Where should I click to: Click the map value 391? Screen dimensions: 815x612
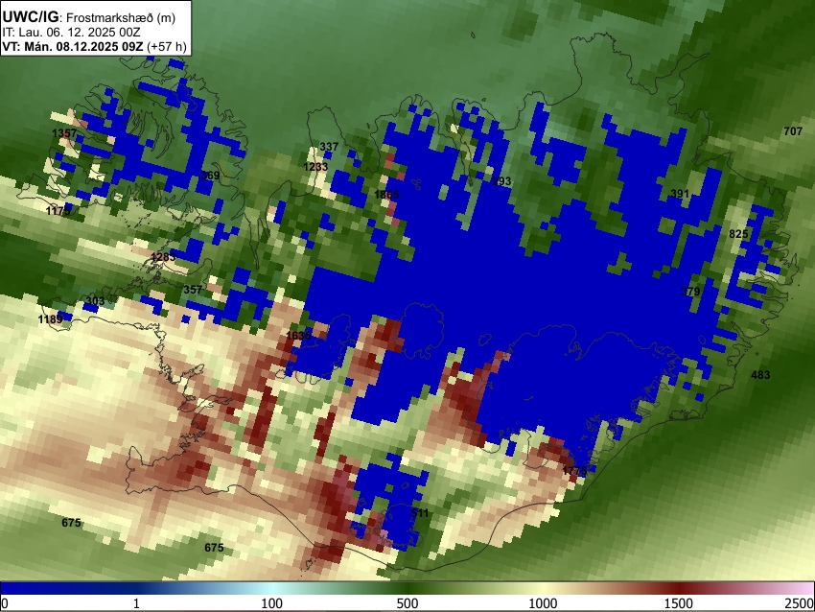(x=680, y=194)
